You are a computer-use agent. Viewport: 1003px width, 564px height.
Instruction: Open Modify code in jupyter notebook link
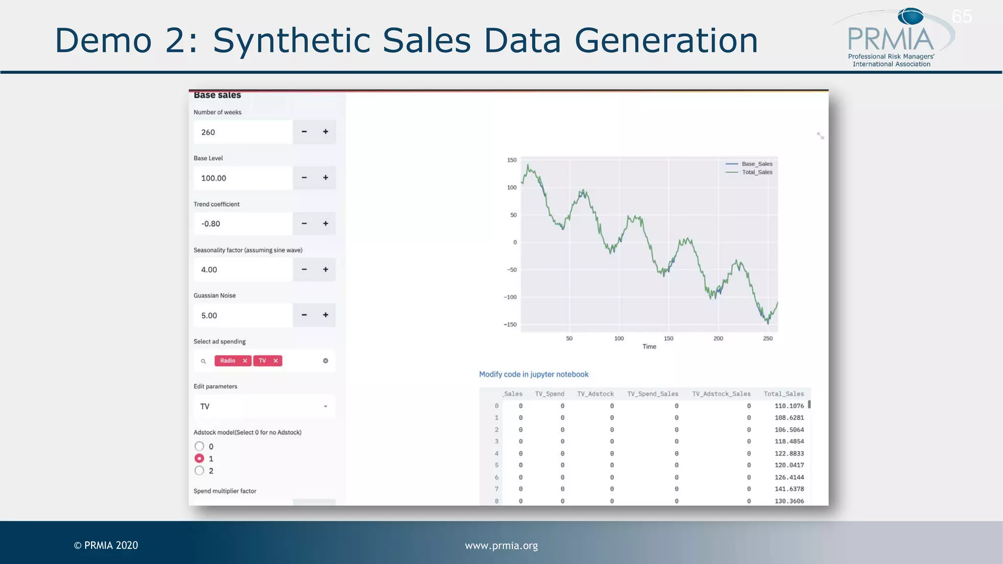tap(533, 374)
